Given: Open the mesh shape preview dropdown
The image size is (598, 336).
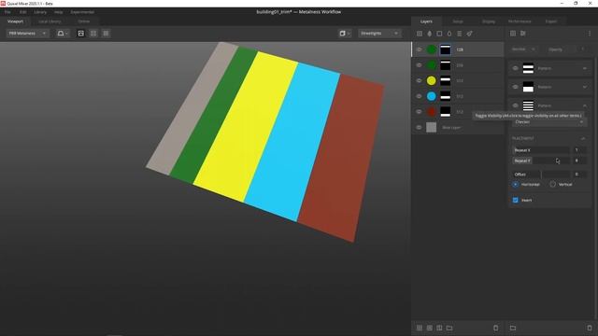Looking at the screenshot, I should pos(63,34).
